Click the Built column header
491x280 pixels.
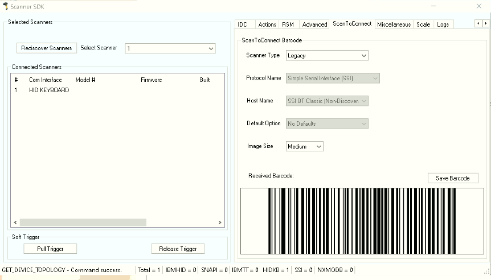205,80
